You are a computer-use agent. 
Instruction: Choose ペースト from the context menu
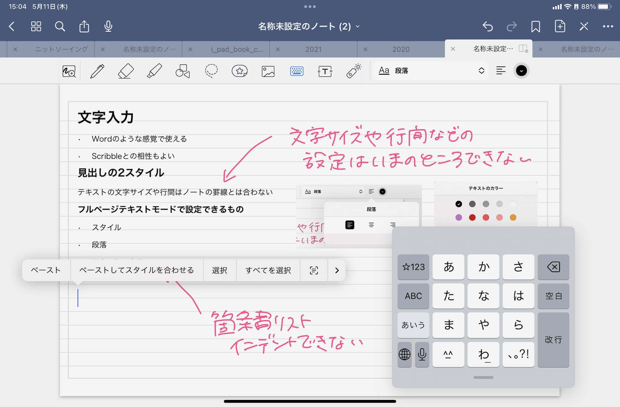46,270
